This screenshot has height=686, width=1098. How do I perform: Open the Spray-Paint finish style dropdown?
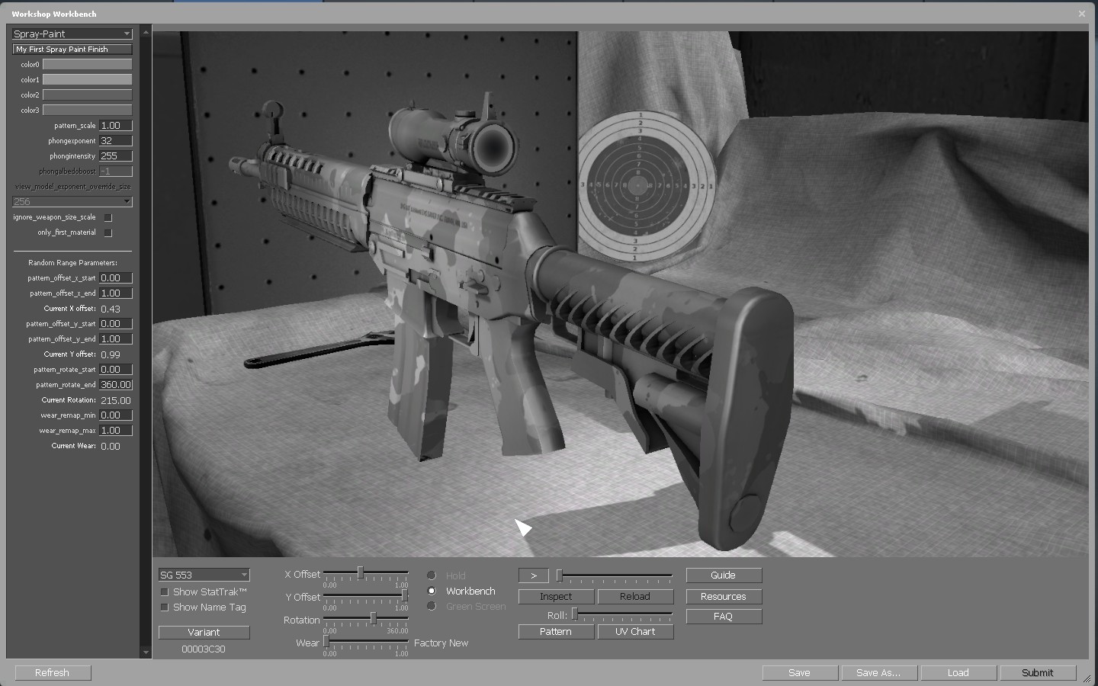point(72,34)
